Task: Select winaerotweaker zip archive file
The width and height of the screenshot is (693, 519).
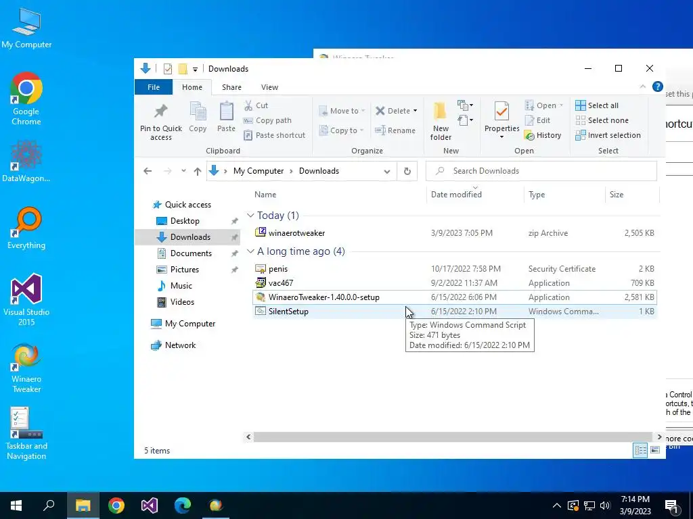Action: pos(455,233)
